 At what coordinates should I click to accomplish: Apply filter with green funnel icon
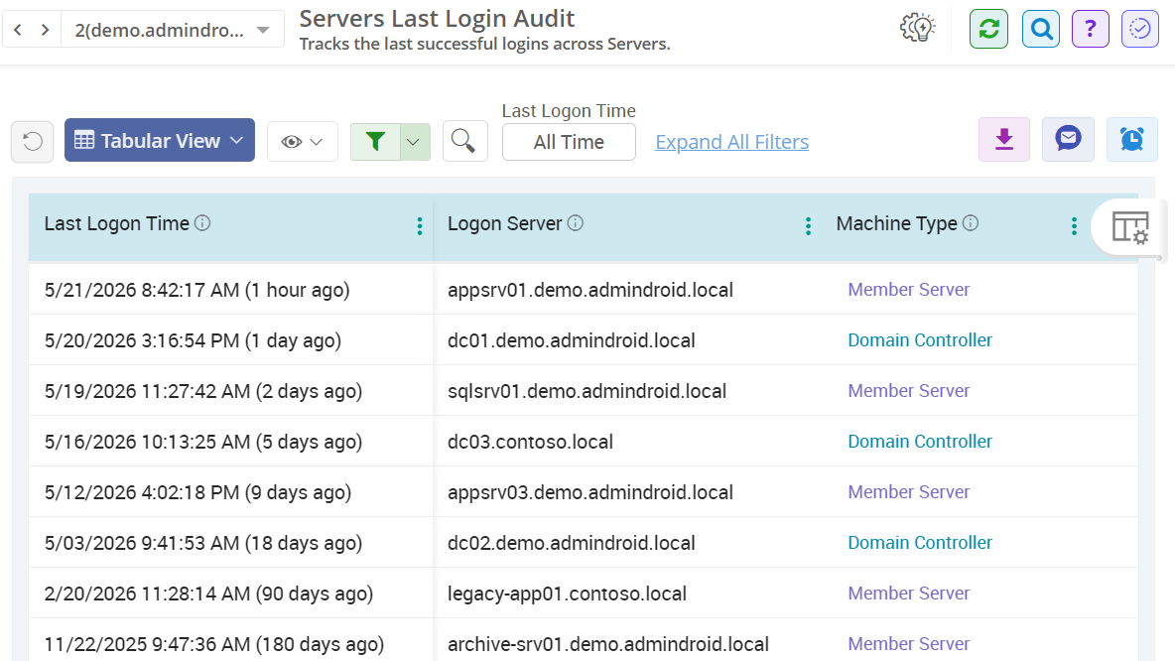point(375,141)
